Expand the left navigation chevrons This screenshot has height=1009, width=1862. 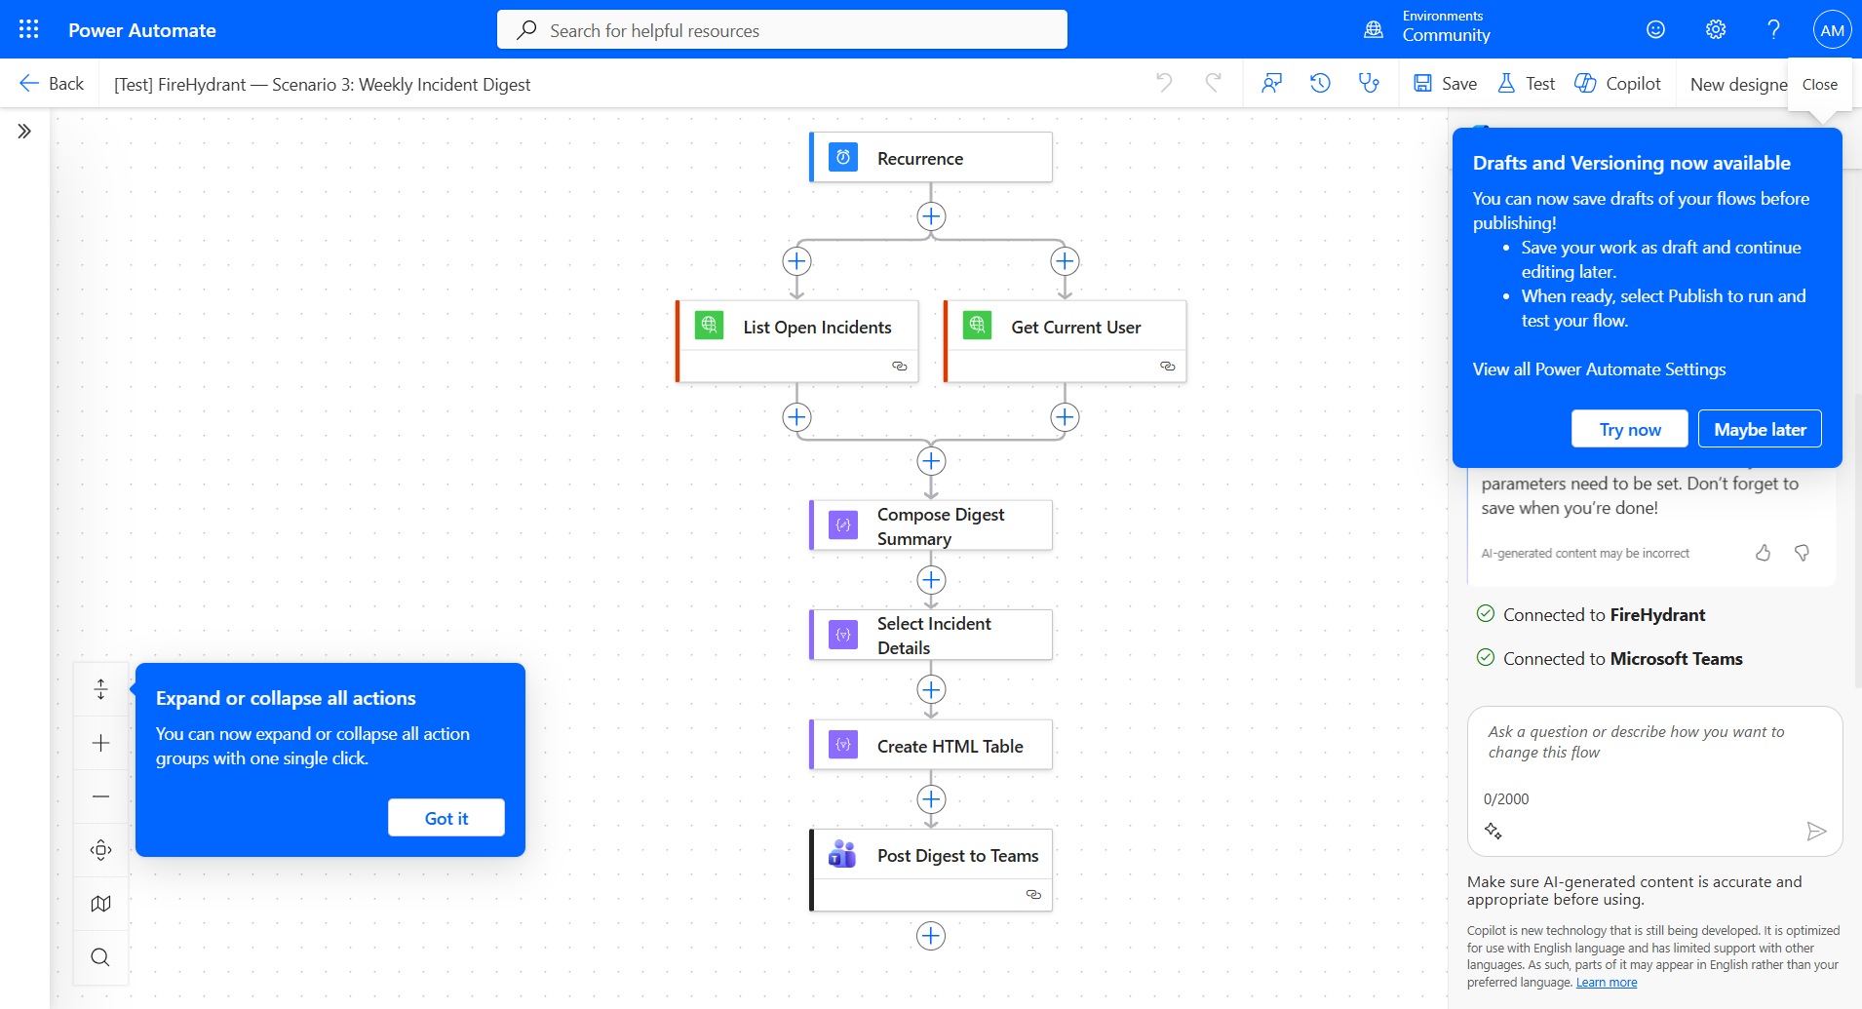(24, 131)
